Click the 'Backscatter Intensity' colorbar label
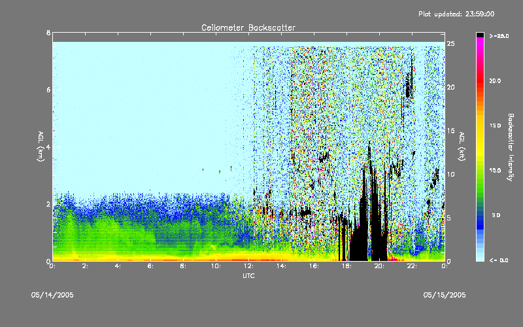Viewport: 523px width, 327px height. (511, 147)
